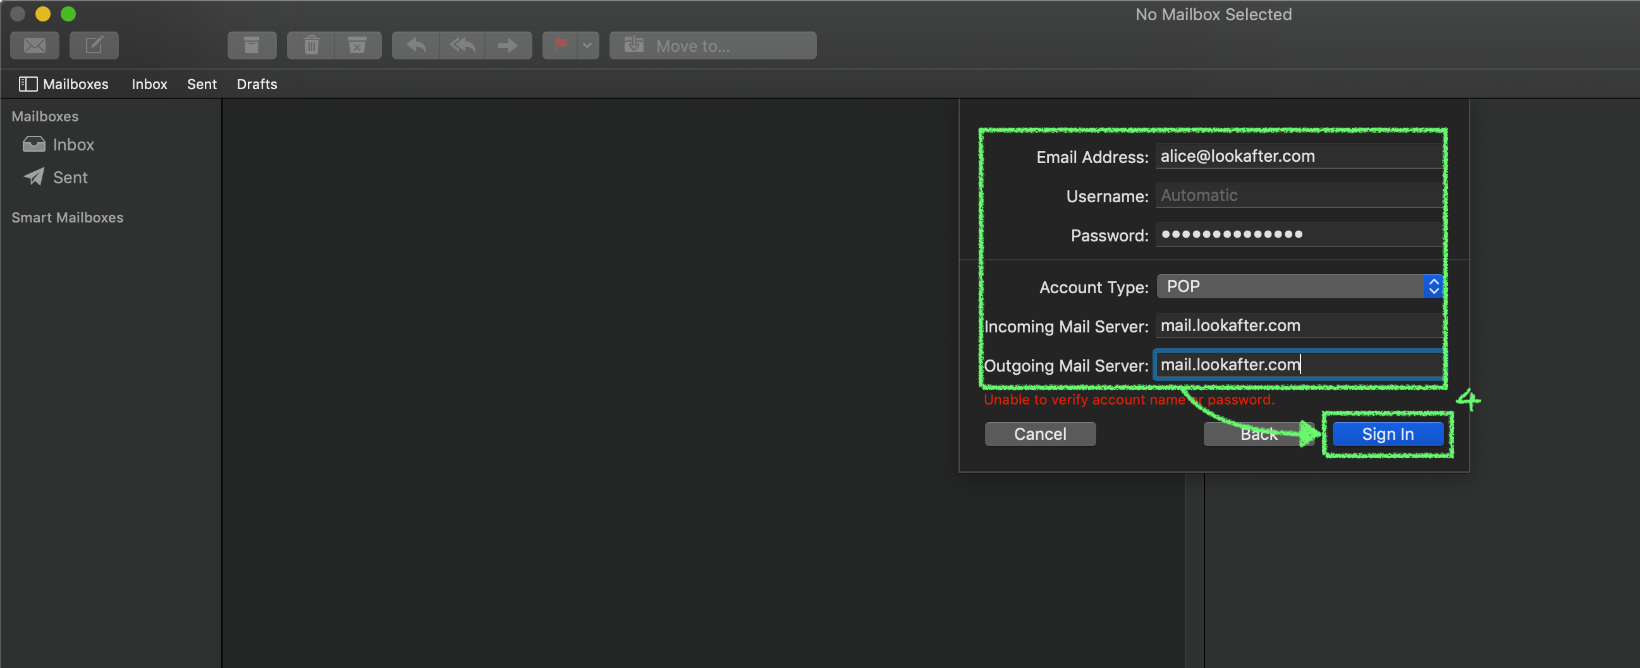Open the flag color dropdown chevron
Viewport: 1640px width, 668px height.
(x=587, y=45)
